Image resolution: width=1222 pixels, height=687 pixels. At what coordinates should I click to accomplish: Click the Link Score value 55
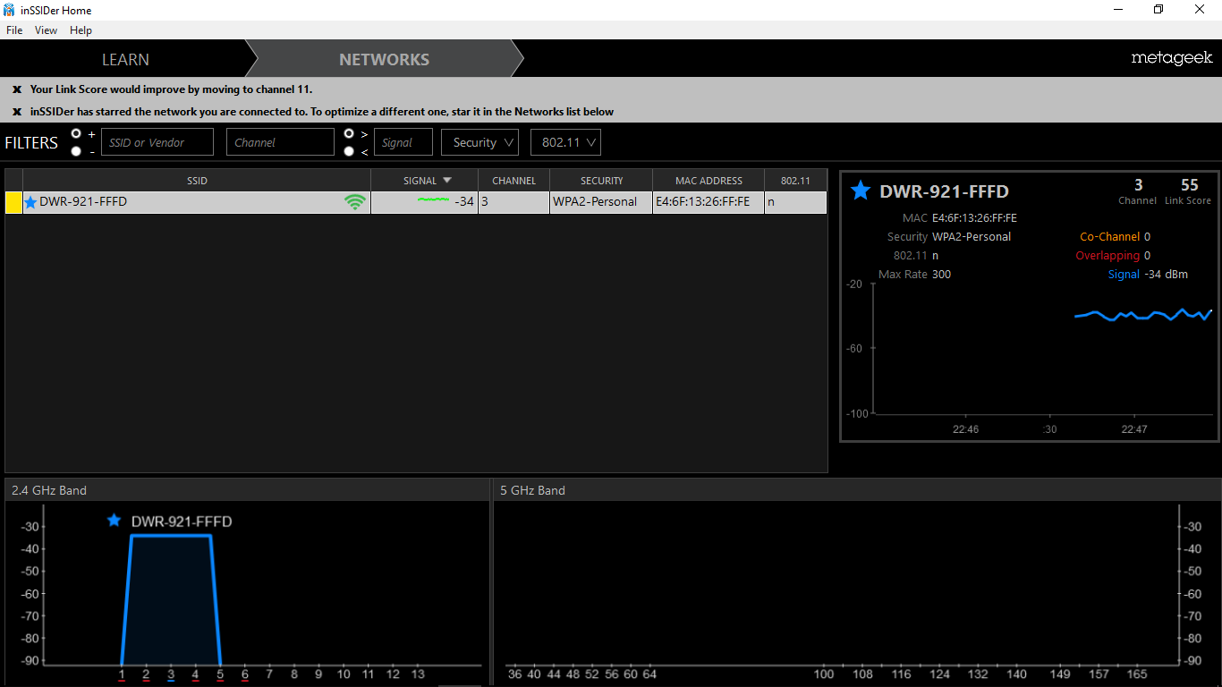point(1189,185)
